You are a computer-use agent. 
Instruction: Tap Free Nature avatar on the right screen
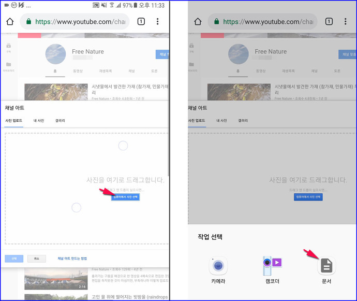[239, 54]
